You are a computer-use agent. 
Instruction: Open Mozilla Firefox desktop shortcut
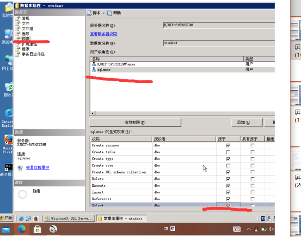pyautogui.click(x=8, y=144)
